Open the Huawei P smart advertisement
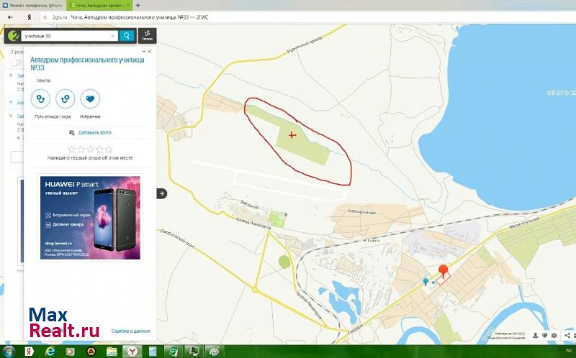The height and width of the screenshot is (358, 576). coord(90,217)
